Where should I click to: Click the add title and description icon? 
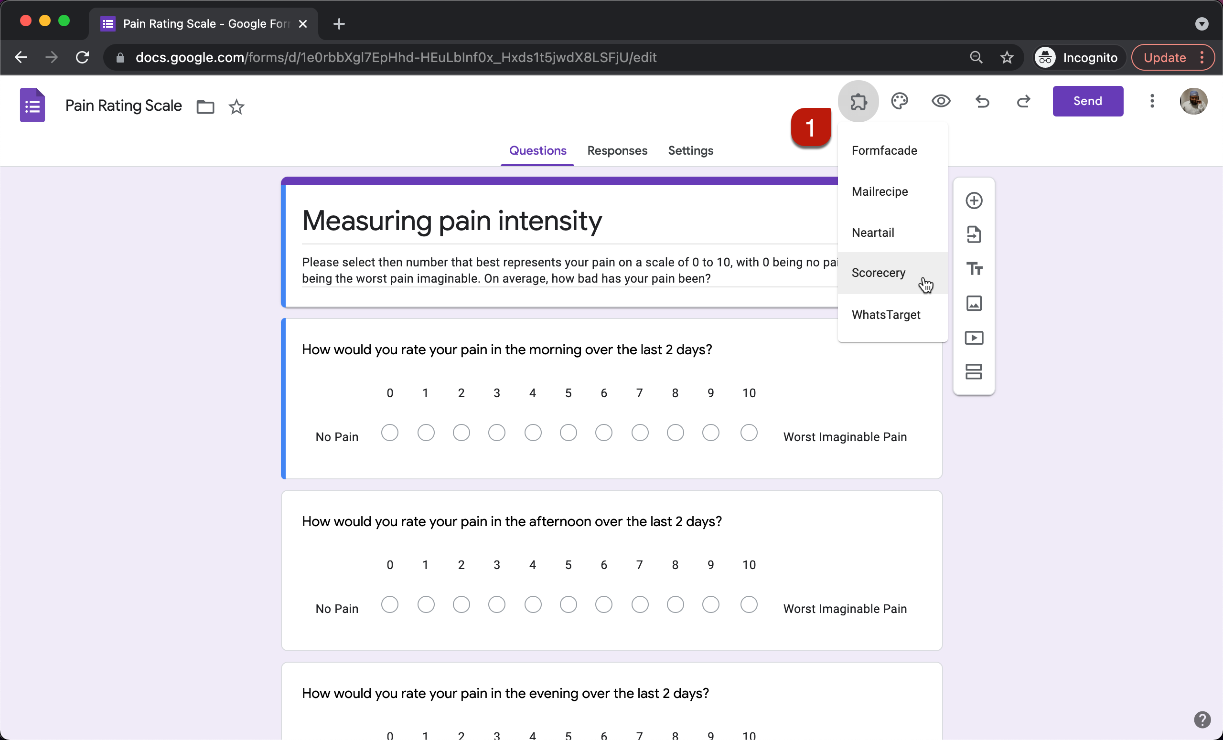tap(974, 269)
